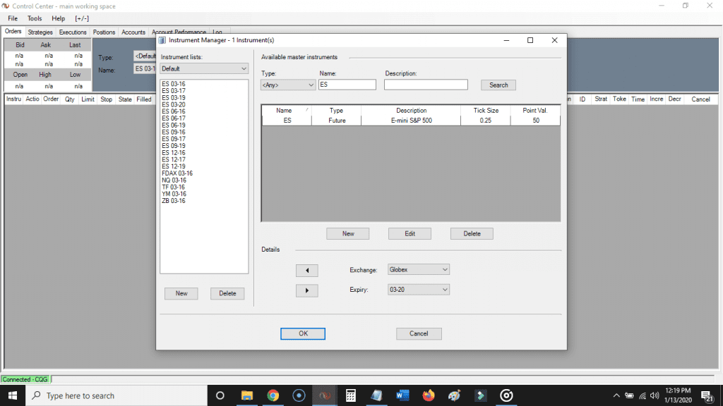723x406 pixels.
Task: Select ZB 03-16 in the instrument list
Action: pyautogui.click(x=174, y=201)
